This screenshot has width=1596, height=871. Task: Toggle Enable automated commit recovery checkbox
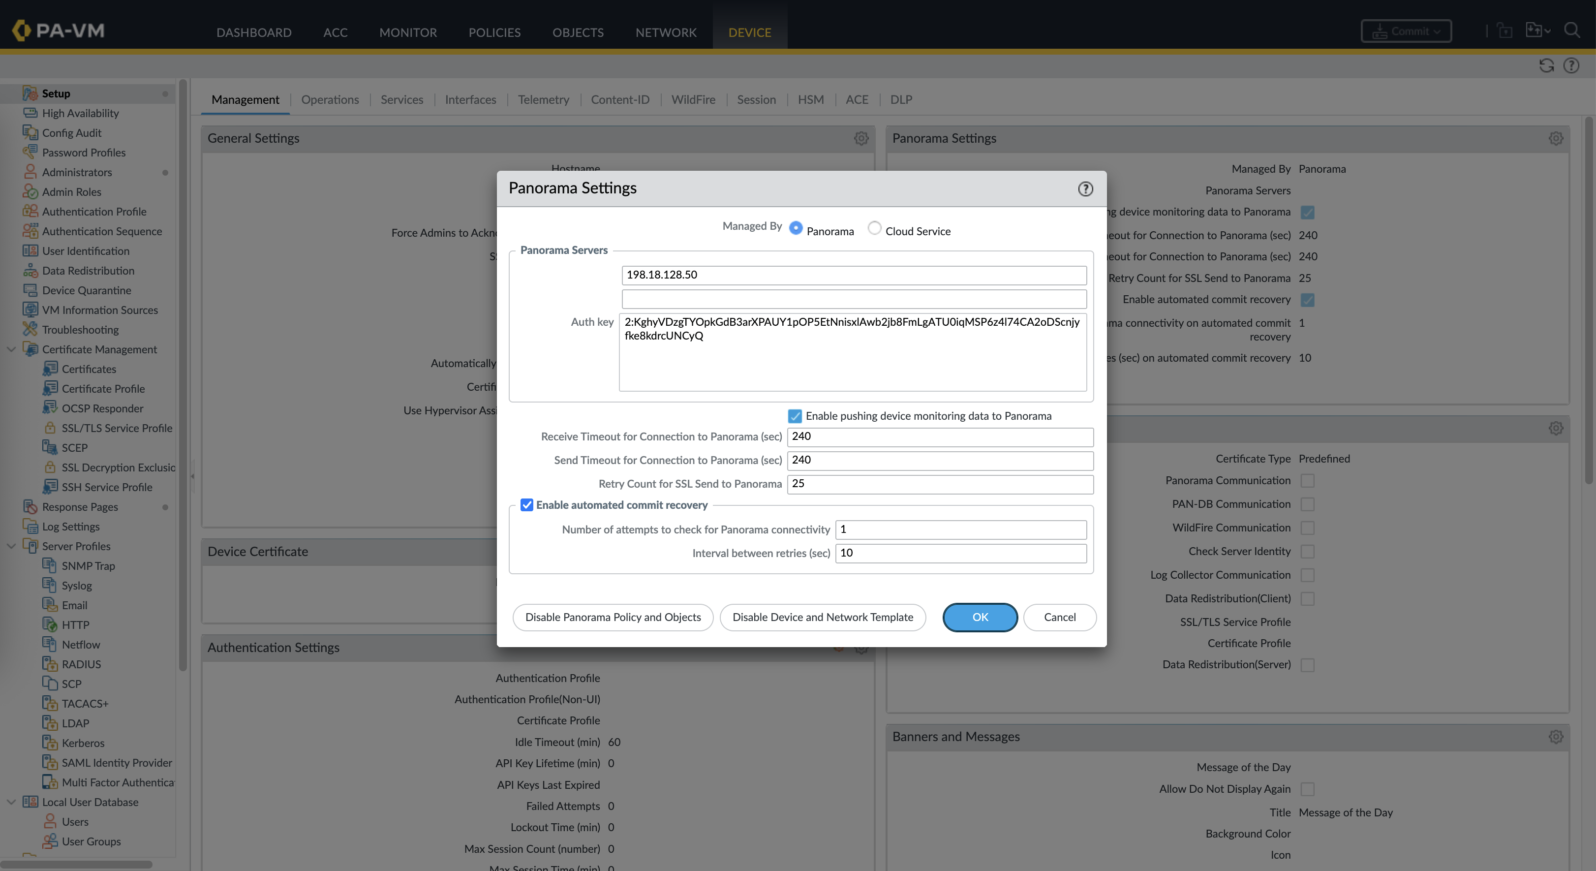click(x=526, y=505)
